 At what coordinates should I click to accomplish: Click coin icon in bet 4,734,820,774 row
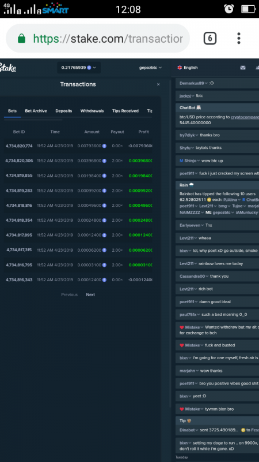point(104,146)
